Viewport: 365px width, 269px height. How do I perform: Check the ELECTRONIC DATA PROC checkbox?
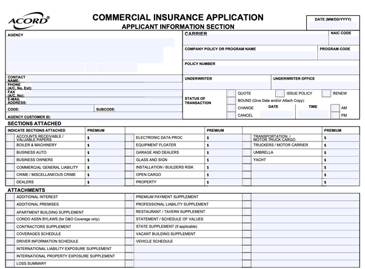click(129, 138)
